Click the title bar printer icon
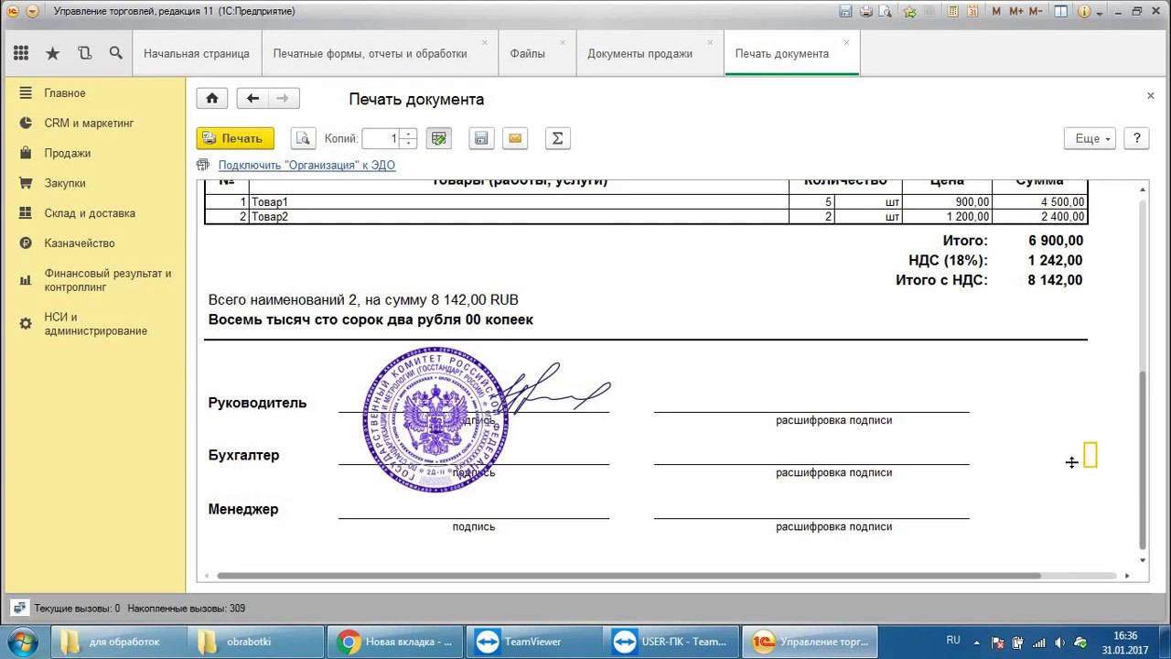The image size is (1171, 659). coord(867,12)
